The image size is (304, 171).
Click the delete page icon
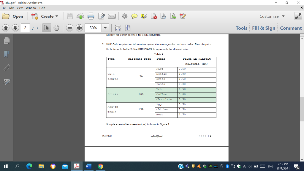(x=154, y=16)
